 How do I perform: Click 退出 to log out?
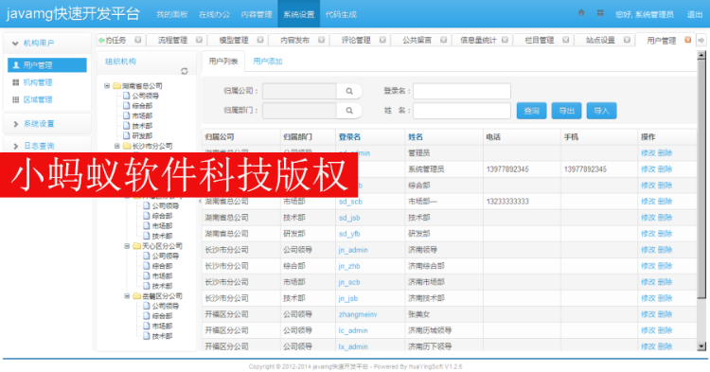[695, 14]
